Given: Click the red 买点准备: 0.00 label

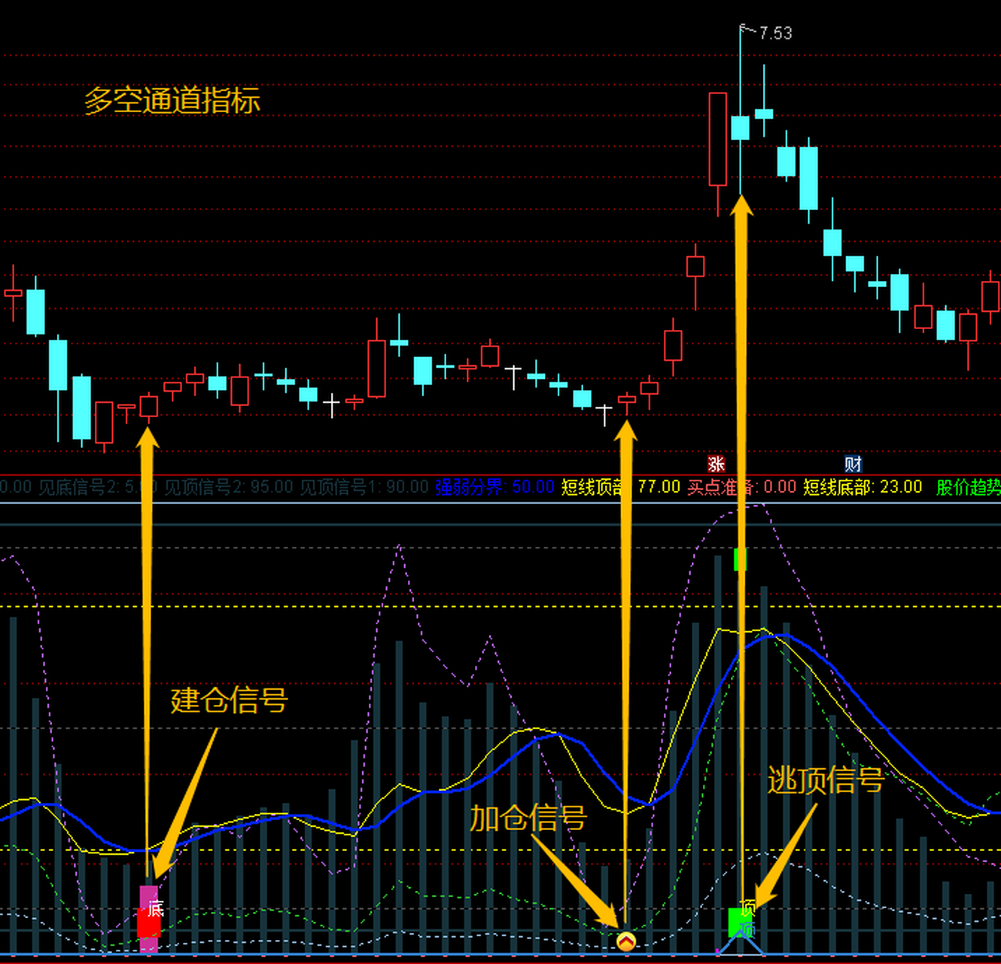Looking at the screenshot, I should click(742, 487).
